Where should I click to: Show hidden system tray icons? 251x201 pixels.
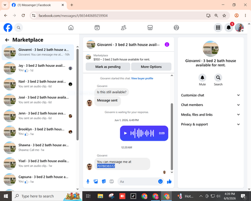coord(201,196)
